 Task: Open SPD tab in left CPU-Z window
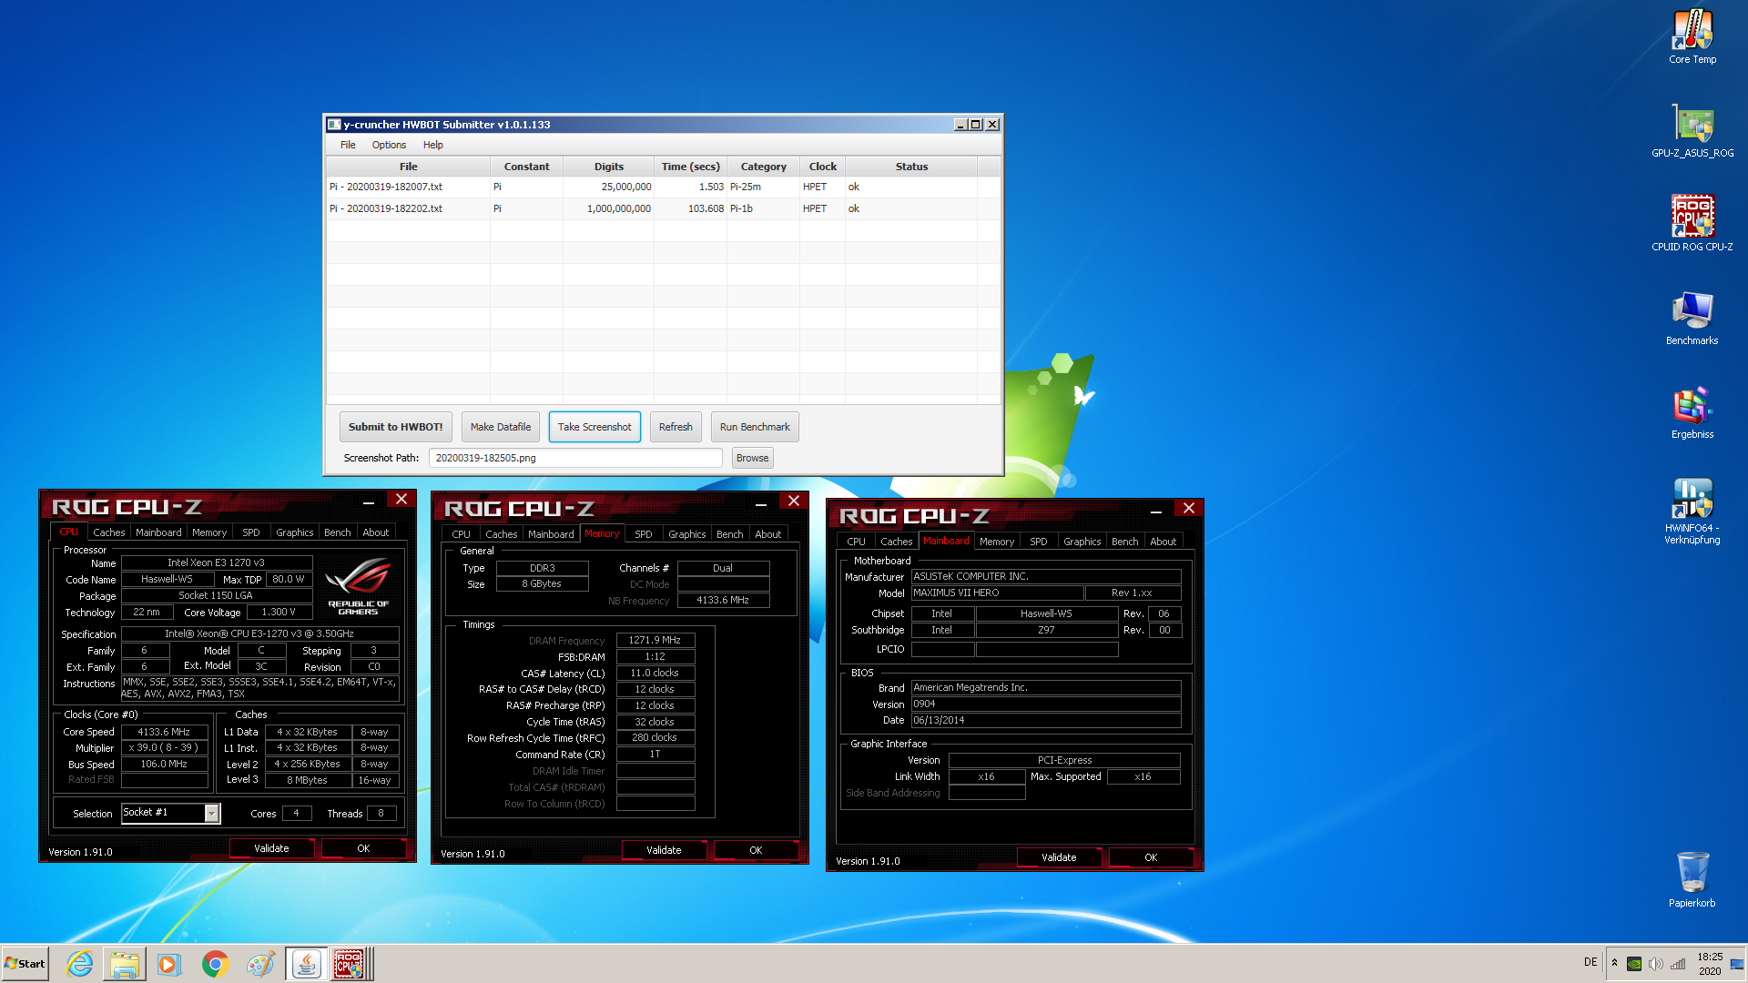pyautogui.click(x=251, y=532)
